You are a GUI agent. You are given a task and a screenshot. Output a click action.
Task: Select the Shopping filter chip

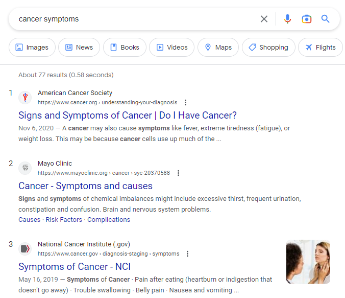(x=268, y=48)
